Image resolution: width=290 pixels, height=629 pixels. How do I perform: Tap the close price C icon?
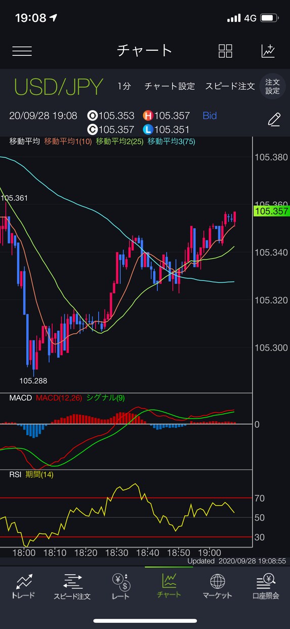[93, 130]
